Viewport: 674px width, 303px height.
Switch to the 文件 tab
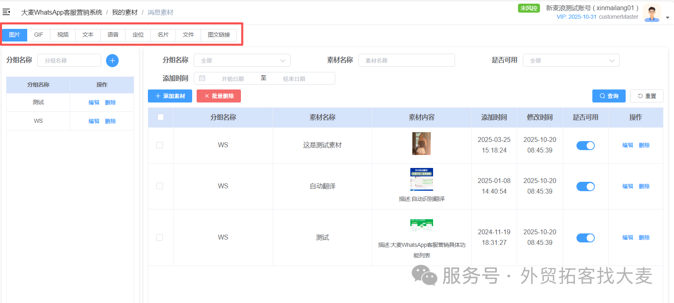tap(189, 35)
